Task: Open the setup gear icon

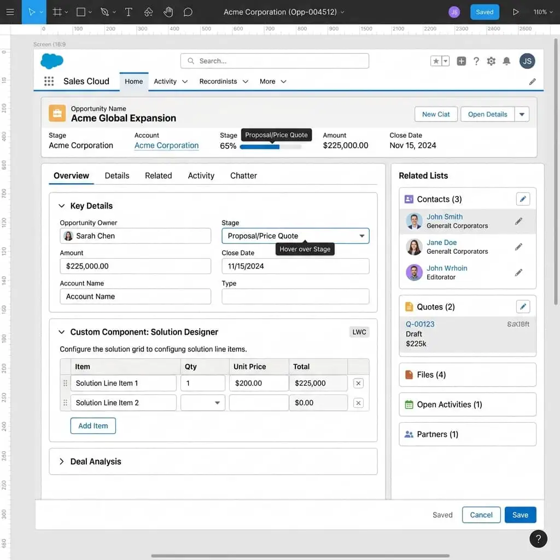Action: (491, 61)
